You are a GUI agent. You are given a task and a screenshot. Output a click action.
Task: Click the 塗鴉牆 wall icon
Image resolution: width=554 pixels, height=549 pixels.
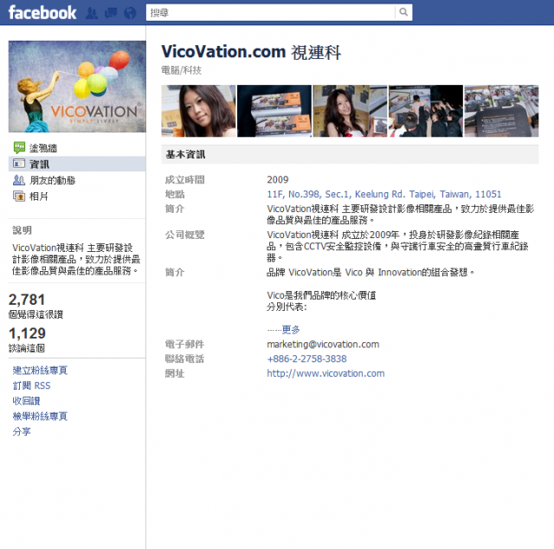pyautogui.click(x=19, y=147)
